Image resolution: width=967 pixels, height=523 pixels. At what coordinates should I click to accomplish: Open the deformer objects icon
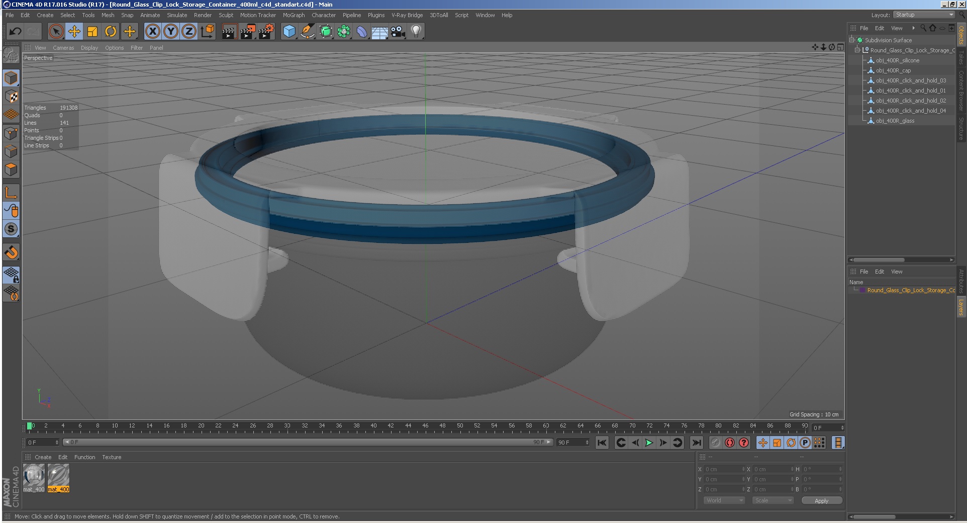point(362,32)
